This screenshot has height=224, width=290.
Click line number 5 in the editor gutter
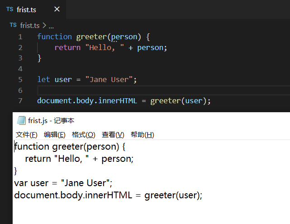coord(20,79)
